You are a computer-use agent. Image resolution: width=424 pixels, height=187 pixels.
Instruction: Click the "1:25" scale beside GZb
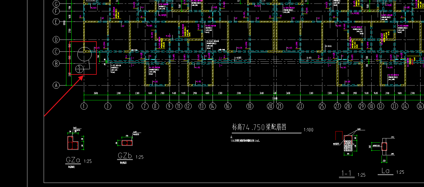139,157
